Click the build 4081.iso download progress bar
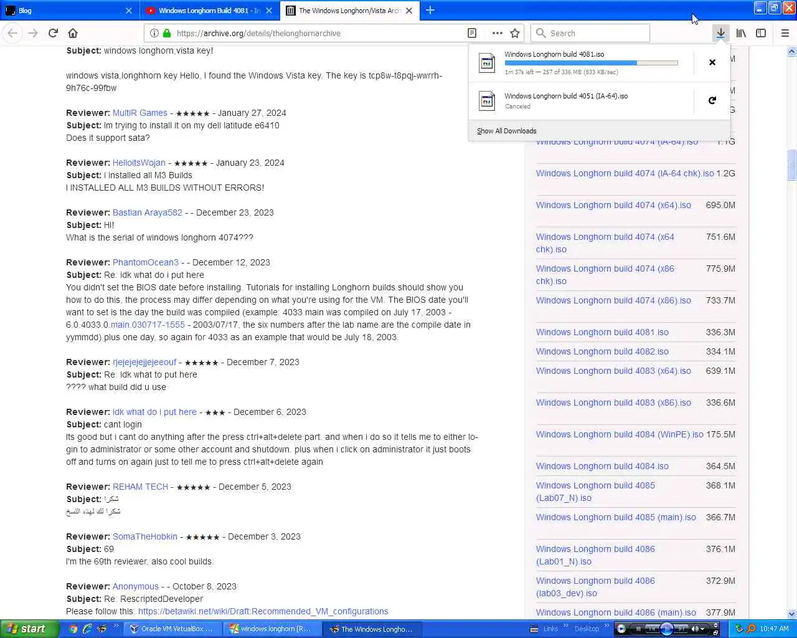Screen dimensions: 797x638 [x=591, y=63]
